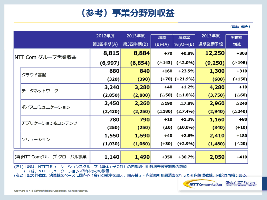Viewport: 267px width, 200px height.
Task: Click the decline rate △7.8%
Action: coord(187,103)
